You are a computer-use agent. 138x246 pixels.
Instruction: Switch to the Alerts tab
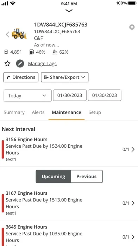pyautogui.click(x=38, y=112)
